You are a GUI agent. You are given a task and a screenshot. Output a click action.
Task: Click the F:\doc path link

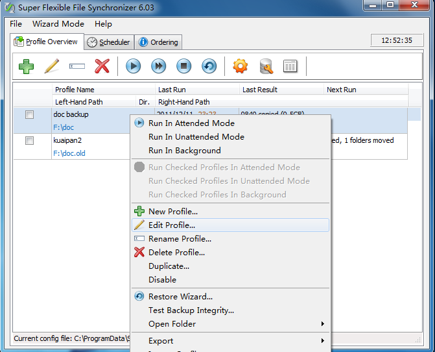click(x=64, y=127)
